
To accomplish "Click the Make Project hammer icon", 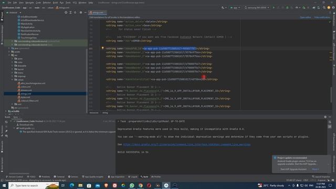I will click(x=223, y=7).
